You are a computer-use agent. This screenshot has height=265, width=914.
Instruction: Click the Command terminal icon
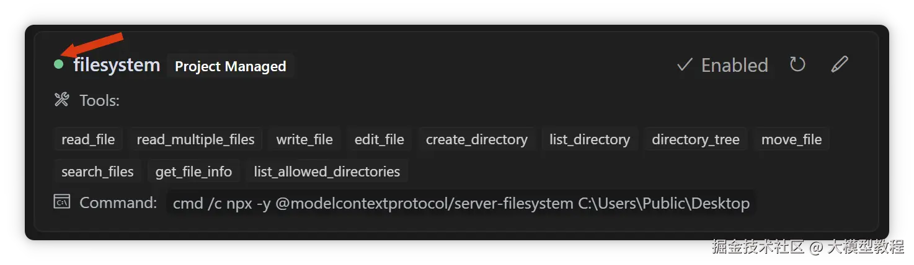click(62, 202)
